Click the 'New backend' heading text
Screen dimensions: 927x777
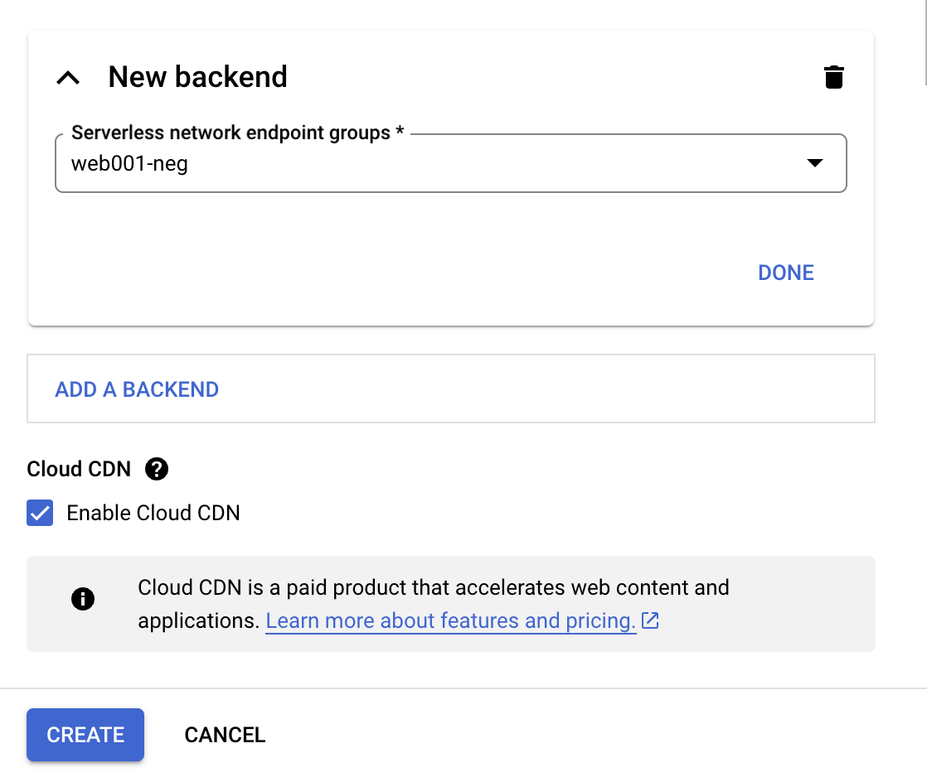tap(197, 77)
